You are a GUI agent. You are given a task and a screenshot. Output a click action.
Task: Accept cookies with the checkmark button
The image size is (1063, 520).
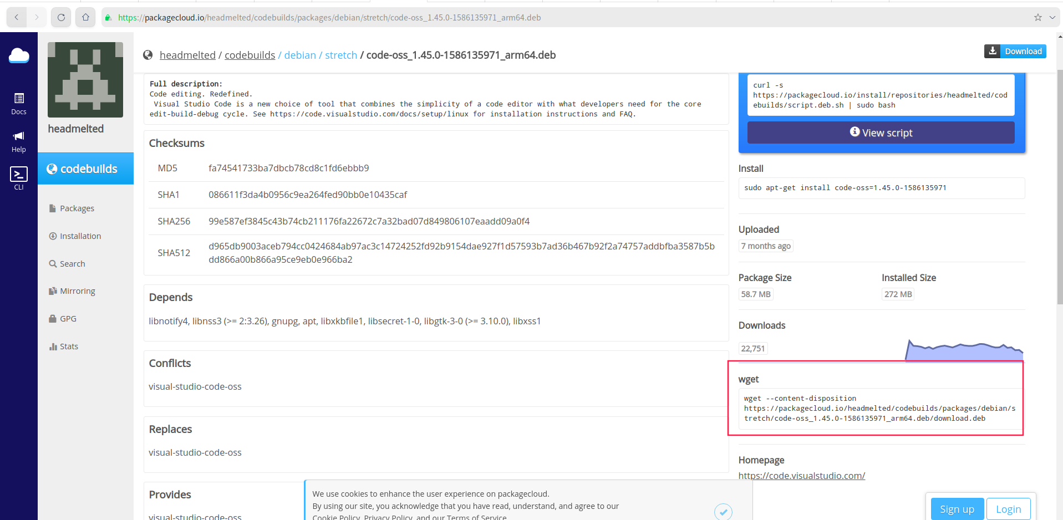[x=723, y=511]
